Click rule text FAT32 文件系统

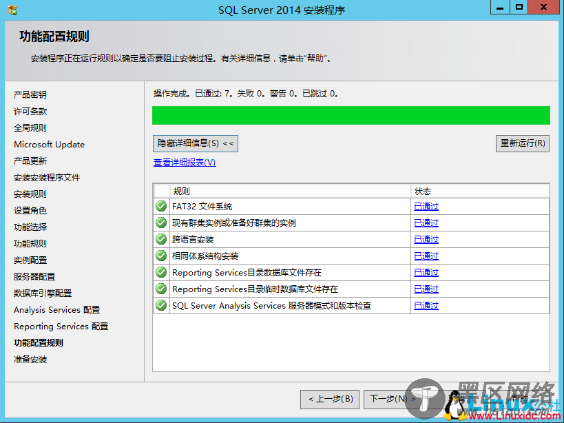point(202,207)
